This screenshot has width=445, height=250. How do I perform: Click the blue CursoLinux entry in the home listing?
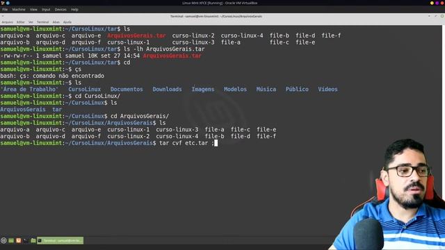(85, 90)
